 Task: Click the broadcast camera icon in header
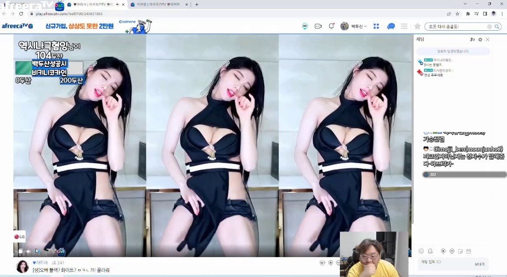click(x=318, y=26)
